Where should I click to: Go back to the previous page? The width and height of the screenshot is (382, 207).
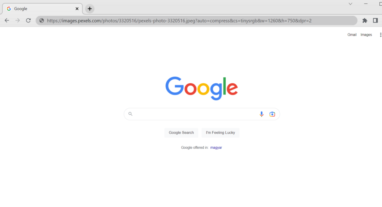(7, 21)
